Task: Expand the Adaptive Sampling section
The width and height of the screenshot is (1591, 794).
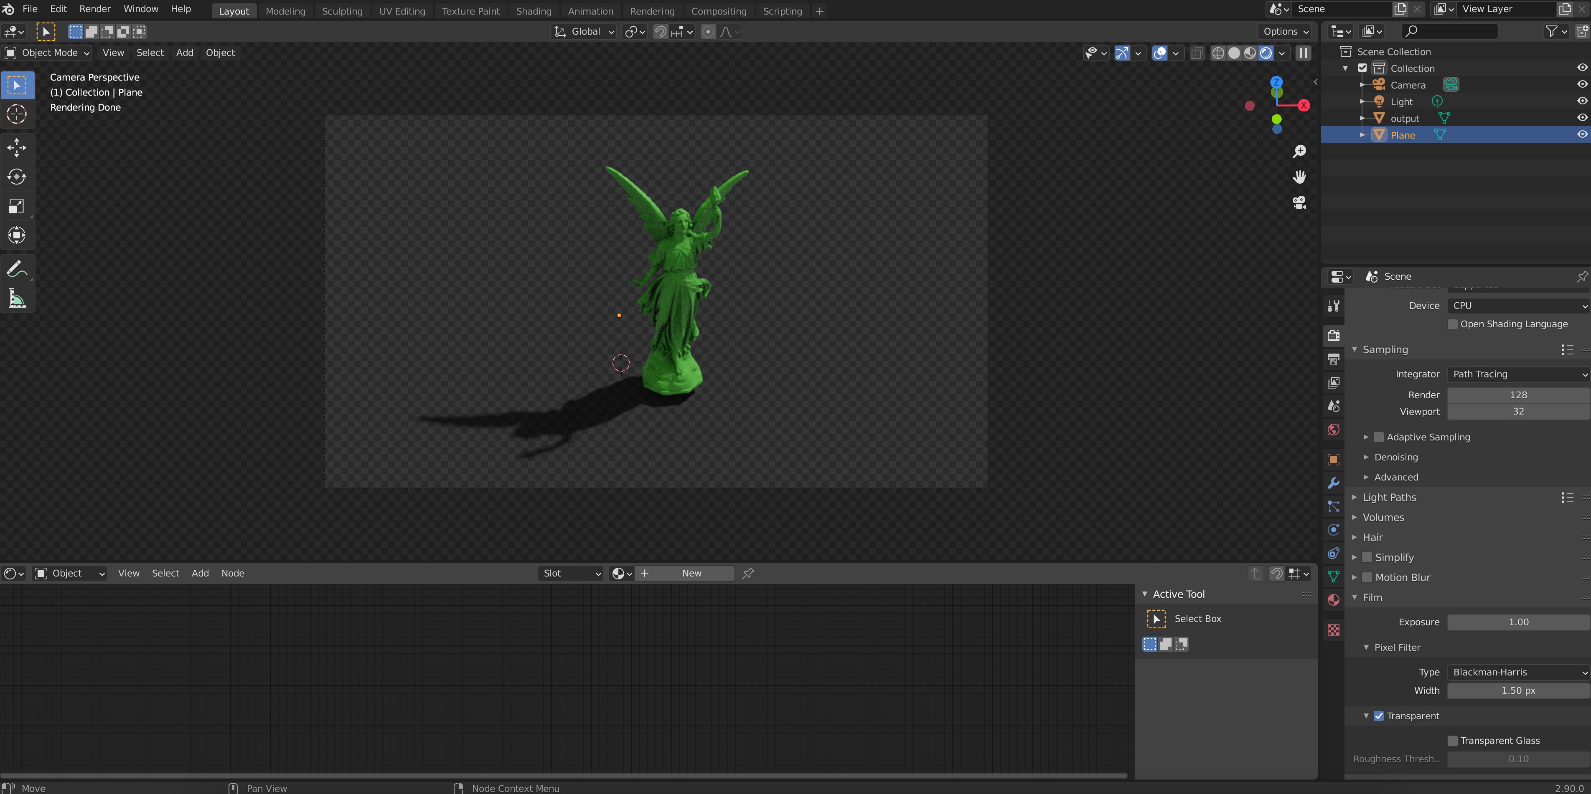Action: click(x=1366, y=436)
